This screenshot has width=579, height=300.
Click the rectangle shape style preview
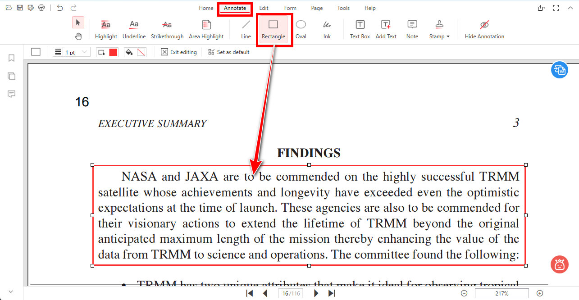pyautogui.click(x=36, y=52)
